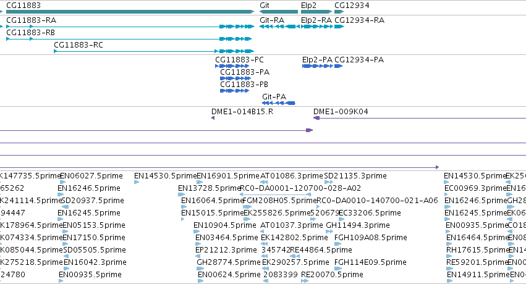Click the CG12934-RA transcript glyph
The height and width of the screenshot is (284, 526).
click(339, 27)
